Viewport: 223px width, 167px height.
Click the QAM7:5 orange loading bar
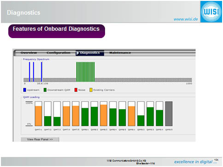[x=76, y=116]
